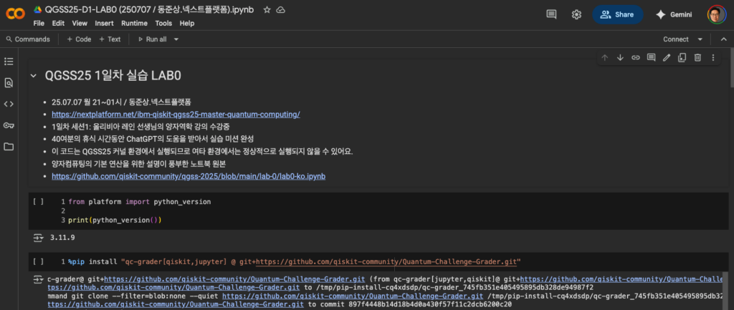Star the notebook with the star icon
Viewport: 734px width, 310px height.
[x=267, y=10]
